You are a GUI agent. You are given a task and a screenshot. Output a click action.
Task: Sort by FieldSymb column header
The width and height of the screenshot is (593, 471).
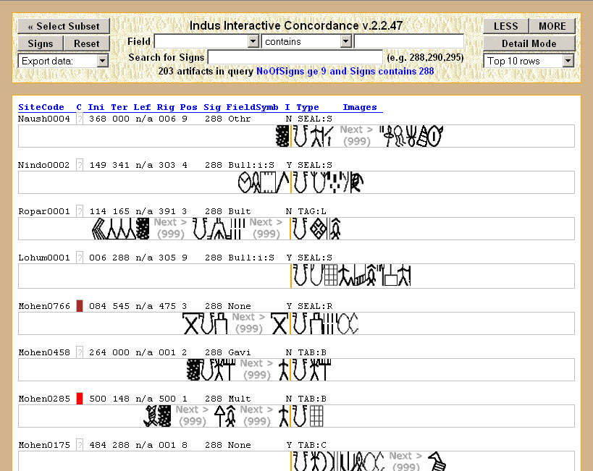point(252,107)
